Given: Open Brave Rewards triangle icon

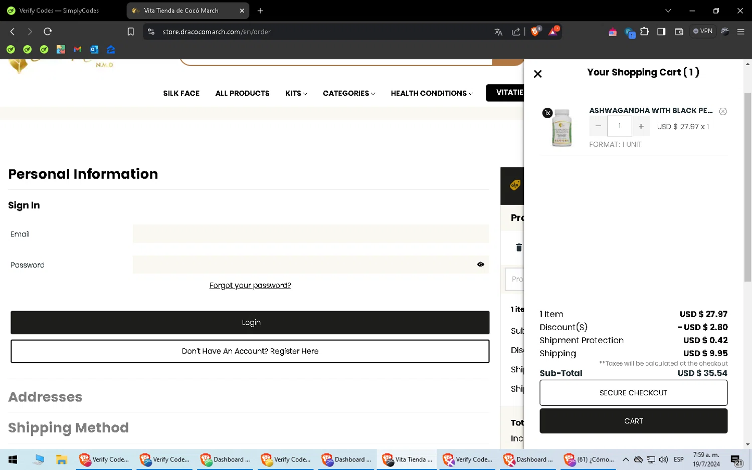Looking at the screenshot, I should click(x=553, y=32).
